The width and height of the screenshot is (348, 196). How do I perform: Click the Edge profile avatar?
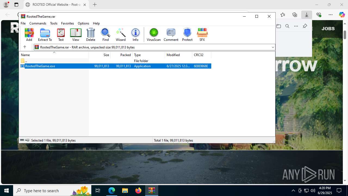pyautogui.click(x=6, y=5)
